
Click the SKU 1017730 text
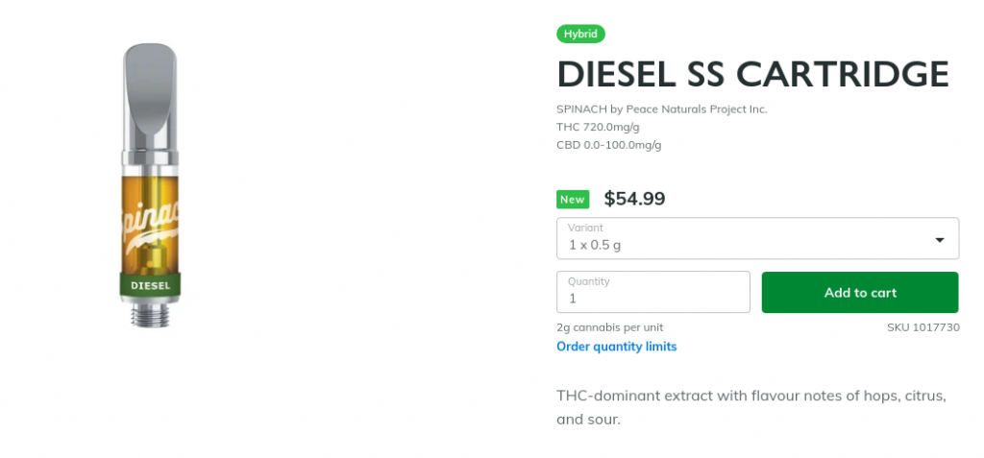(923, 327)
